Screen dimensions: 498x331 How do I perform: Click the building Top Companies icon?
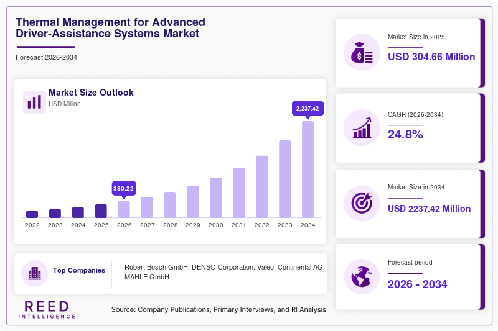(35, 273)
